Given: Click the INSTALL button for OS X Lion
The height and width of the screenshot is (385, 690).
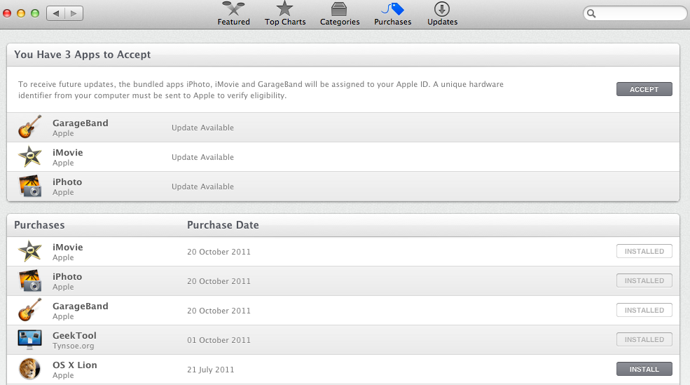Looking at the screenshot, I should click(644, 369).
